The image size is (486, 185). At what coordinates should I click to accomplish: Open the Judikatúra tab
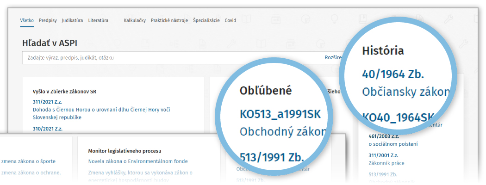(72, 20)
